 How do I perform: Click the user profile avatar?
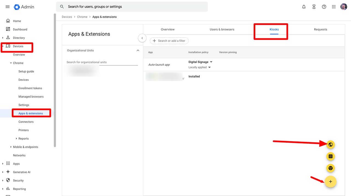pyautogui.click(x=344, y=7)
